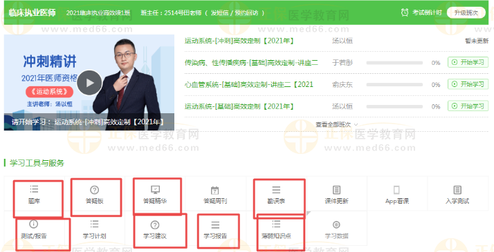This screenshot has height=252, width=494.
Task: Open the 心血管系统 基础 course link
Action: (x=249, y=84)
